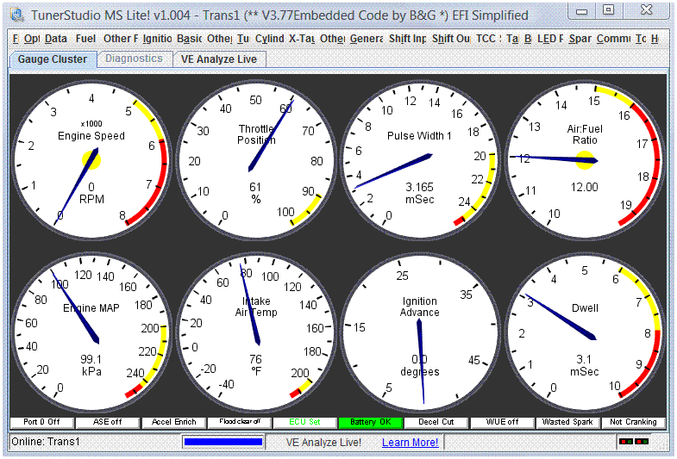Click the 3.1 mSec dwell reading
Screen dimensions: 677x459
pyautogui.click(x=584, y=365)
